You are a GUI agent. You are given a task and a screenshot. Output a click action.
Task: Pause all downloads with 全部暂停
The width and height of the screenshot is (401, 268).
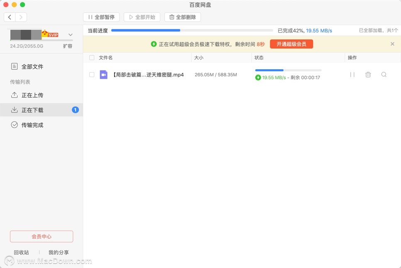(x=101, y=17)
